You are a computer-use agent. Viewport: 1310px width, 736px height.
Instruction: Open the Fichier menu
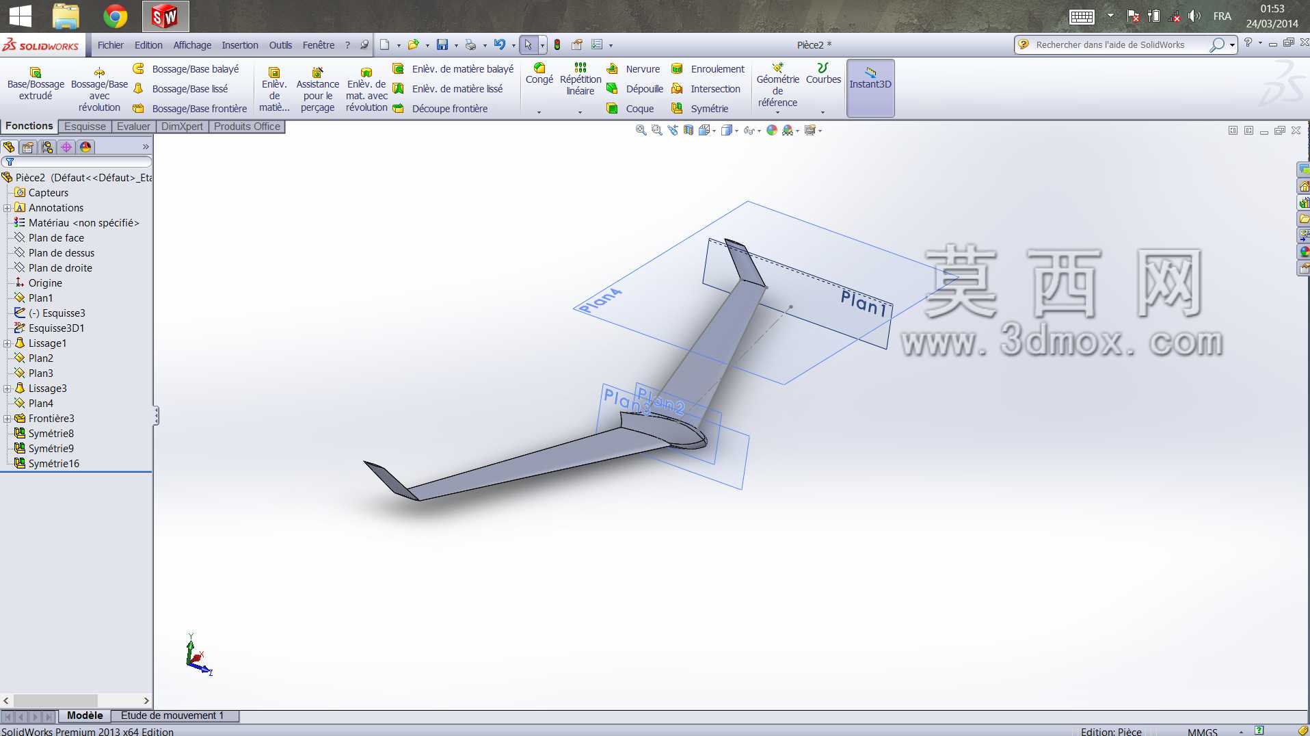[111, 45]
